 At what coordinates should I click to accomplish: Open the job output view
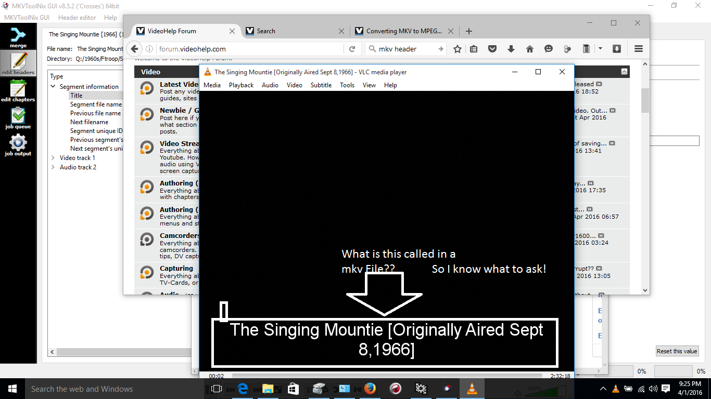[18, 144]
